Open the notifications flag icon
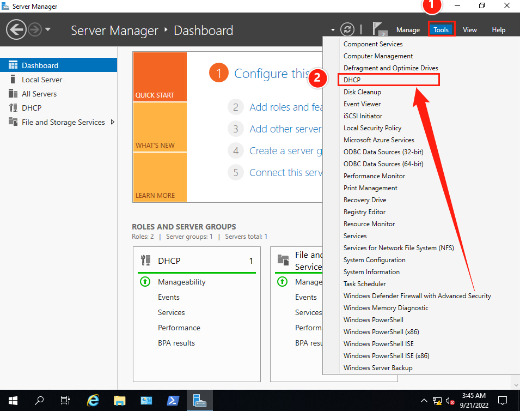This screenshot has width=520, height=411. pos(378,29)
